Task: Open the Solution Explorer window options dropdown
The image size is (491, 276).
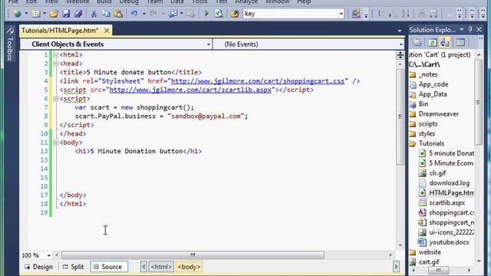Action: click(462, 29)
